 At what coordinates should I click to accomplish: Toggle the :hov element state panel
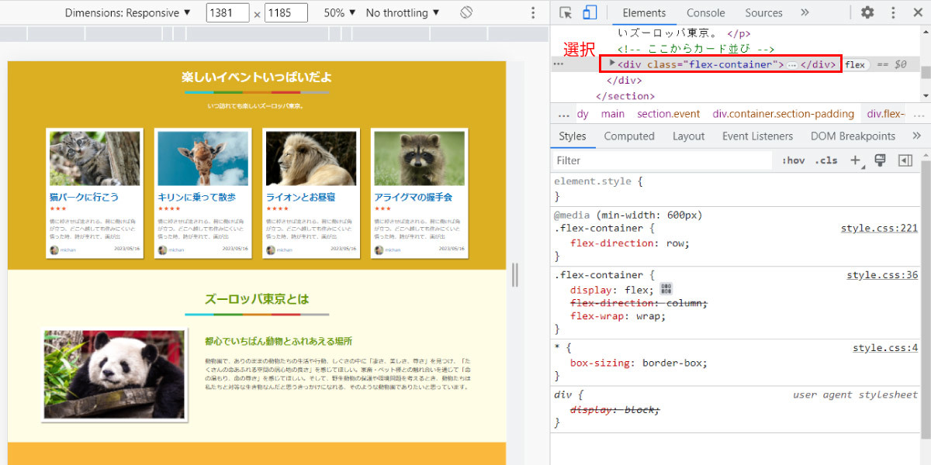[793, 160]
